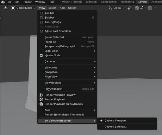Screen dimensions: 162x135
Task: Enable the Sidebar checkbox
Action: (41, 18)
